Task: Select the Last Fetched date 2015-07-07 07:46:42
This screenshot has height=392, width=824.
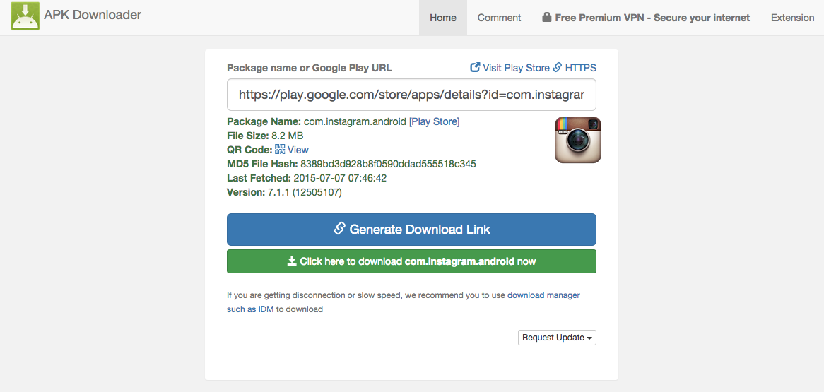Action: pyautogui.click(x=340, y=178)
